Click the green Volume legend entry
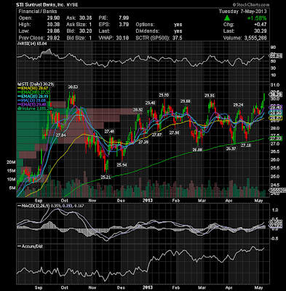The height and width of the screenshot is (291, 286). click(x=35, y=108)
